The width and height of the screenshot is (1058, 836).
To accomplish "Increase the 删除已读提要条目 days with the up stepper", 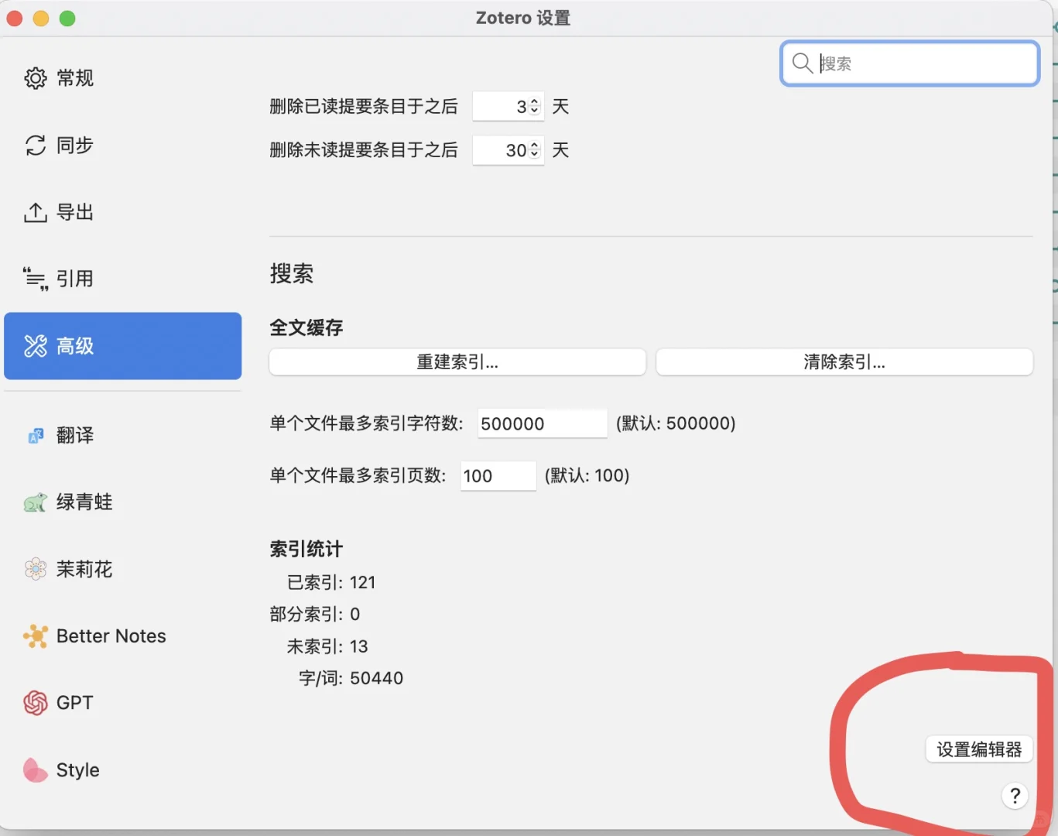I will 533,102.
